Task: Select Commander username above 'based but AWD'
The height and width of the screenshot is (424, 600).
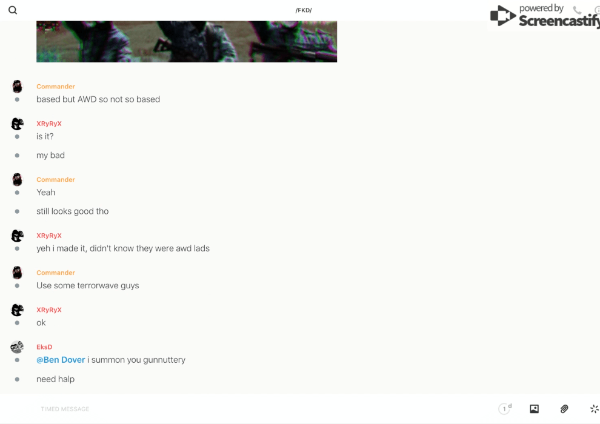Action: click(56, 87)
